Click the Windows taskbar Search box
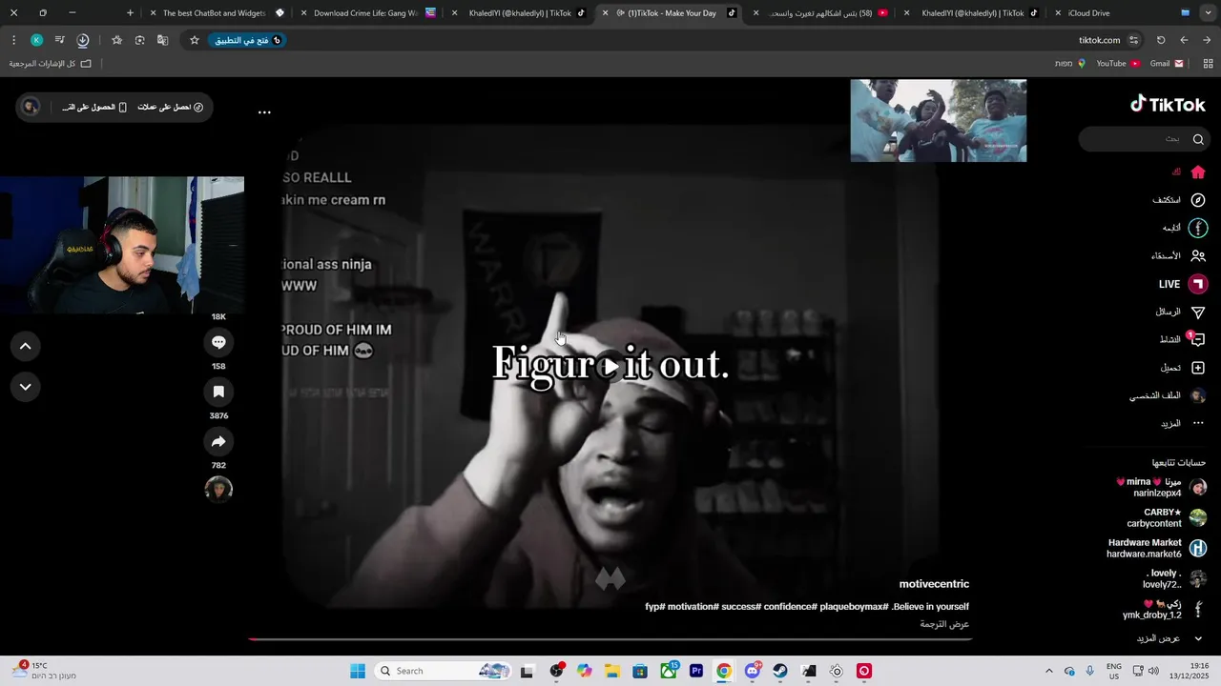The image size is (1221, 686). pyautogui.click(x=443, y=671)
